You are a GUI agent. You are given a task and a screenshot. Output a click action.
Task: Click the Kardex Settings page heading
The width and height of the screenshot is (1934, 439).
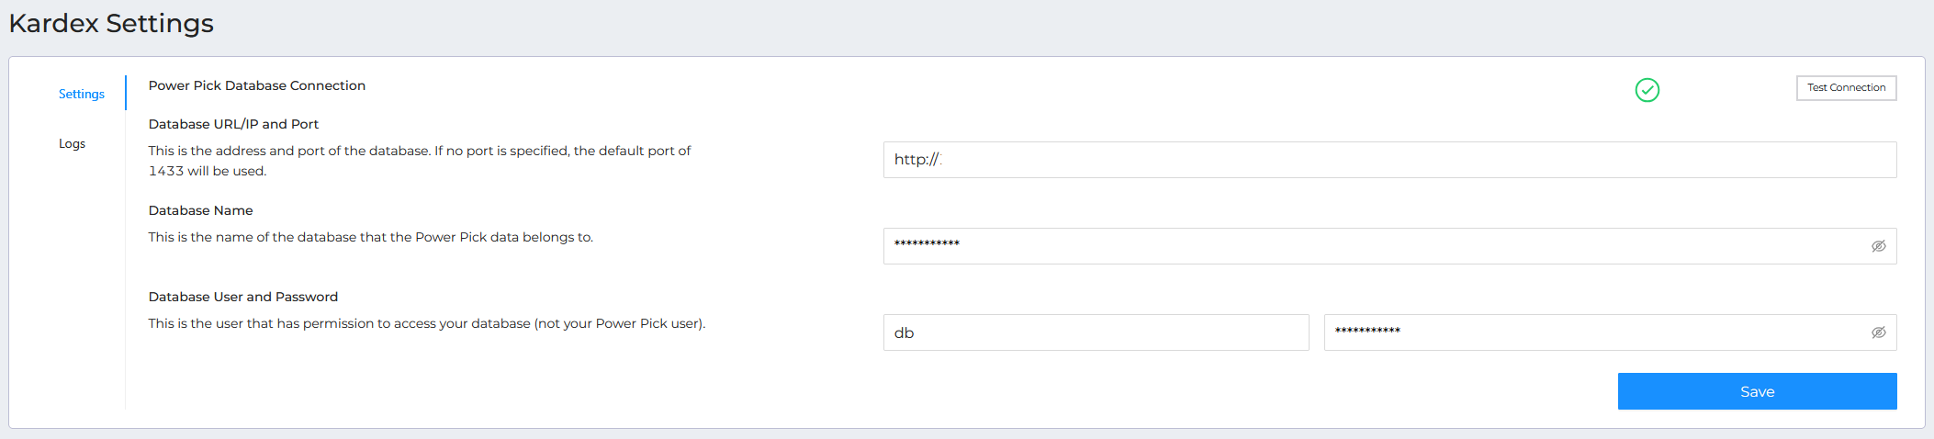111,23
